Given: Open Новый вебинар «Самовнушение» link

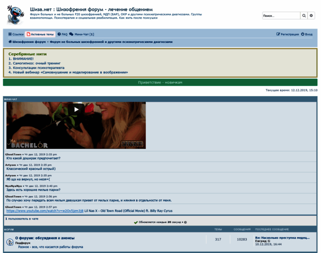Looking at the screenshot, I should tap(70, 73).
